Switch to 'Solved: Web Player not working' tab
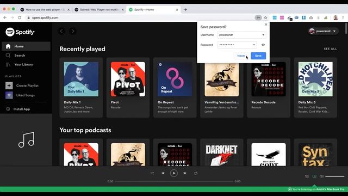348x196 pixels. (x=100, y=10)
